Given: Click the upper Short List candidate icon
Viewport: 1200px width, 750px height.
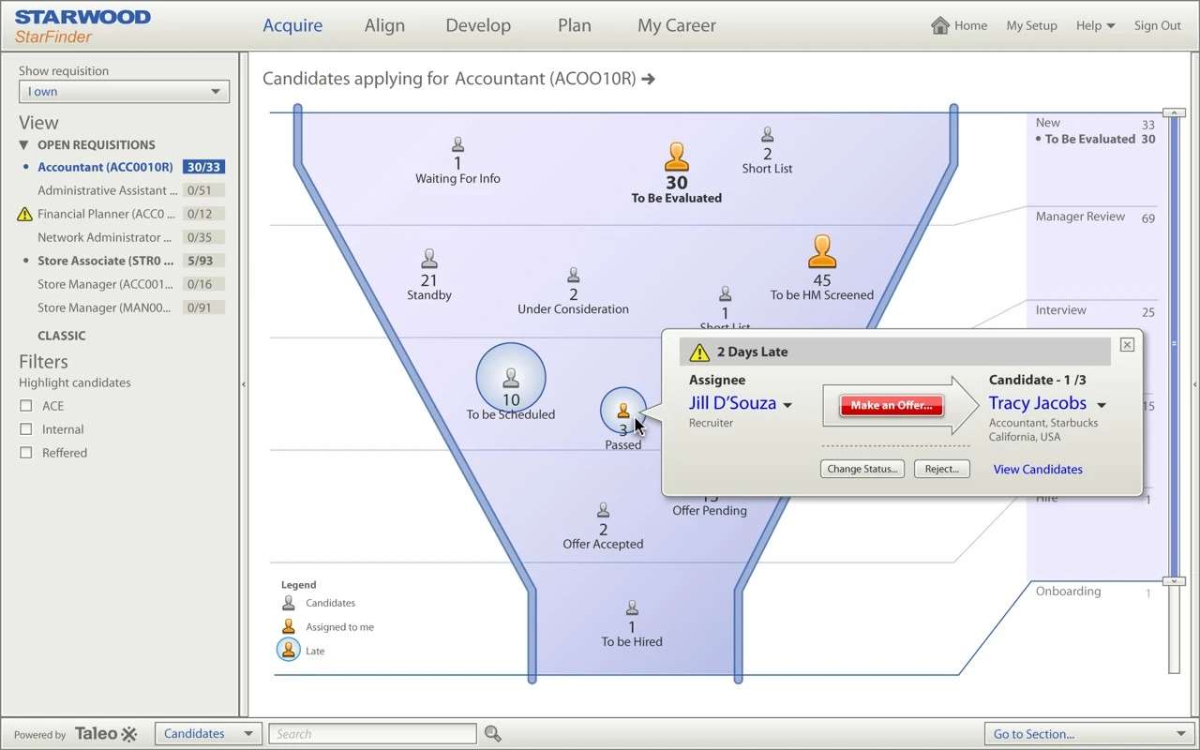Looking at the screenshot, I should click(767, 135).
